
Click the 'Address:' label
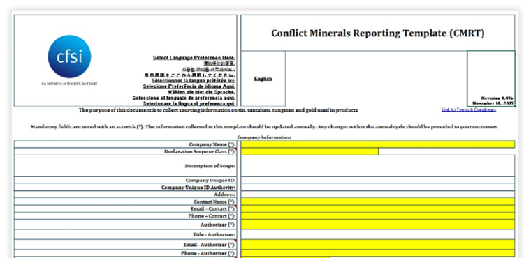coord(224,195)
